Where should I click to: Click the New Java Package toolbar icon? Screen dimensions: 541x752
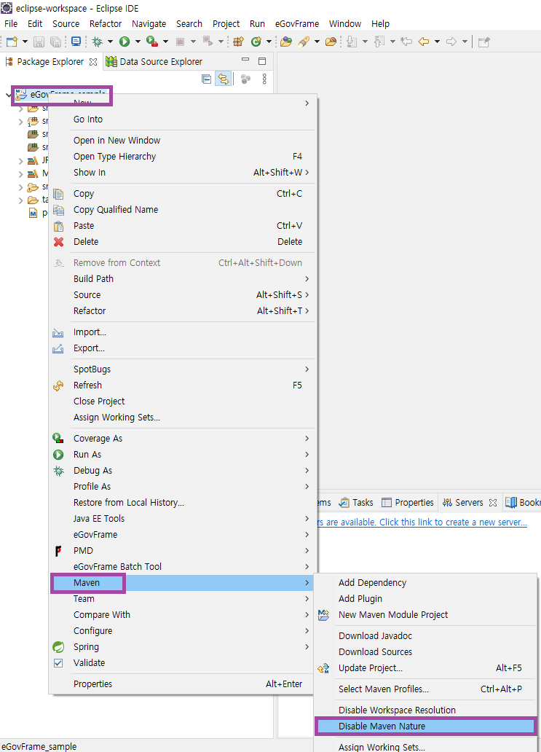(238, 42)
